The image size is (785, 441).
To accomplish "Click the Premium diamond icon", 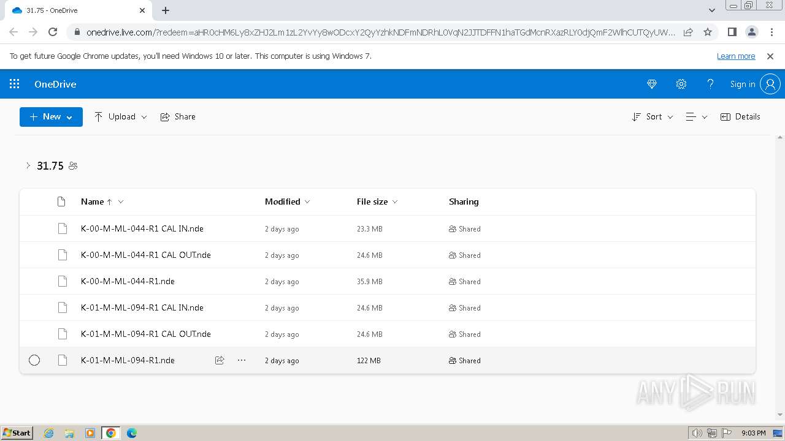I will point(652,84).
